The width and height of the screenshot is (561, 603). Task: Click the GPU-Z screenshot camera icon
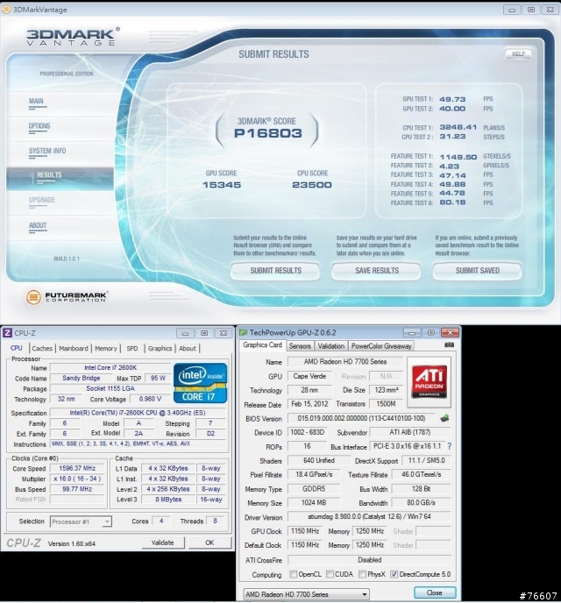(x=449, y=345)
